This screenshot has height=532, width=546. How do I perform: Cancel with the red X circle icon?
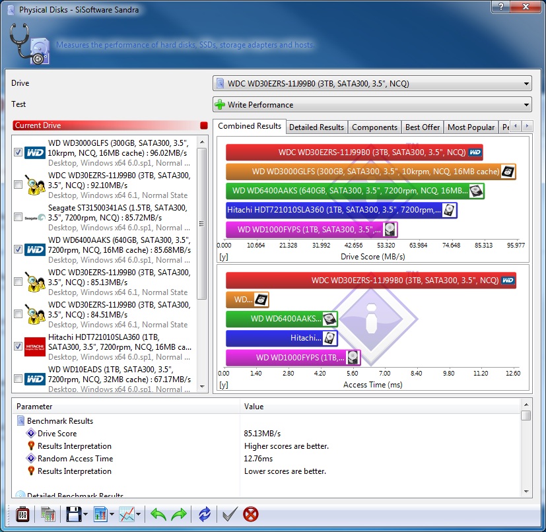tap(251, 514)
